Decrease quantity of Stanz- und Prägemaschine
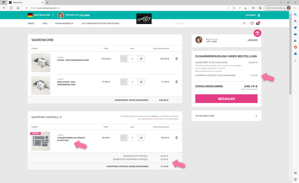The width and height of the screenshot is (299, 183). click(124, 59)
